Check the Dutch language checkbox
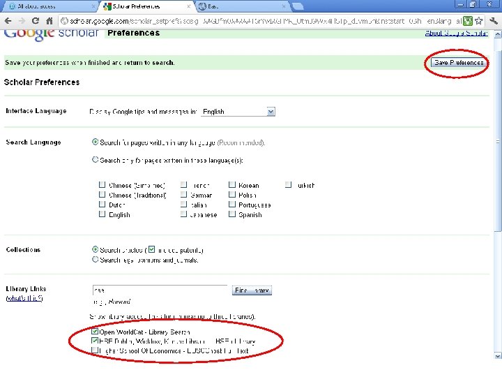Viewport: 502px width, 377px height. [x=102, y=204]
